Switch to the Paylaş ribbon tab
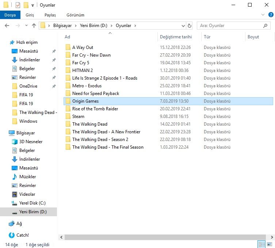The width and height of the screenshot is (275, 248). 50,15
